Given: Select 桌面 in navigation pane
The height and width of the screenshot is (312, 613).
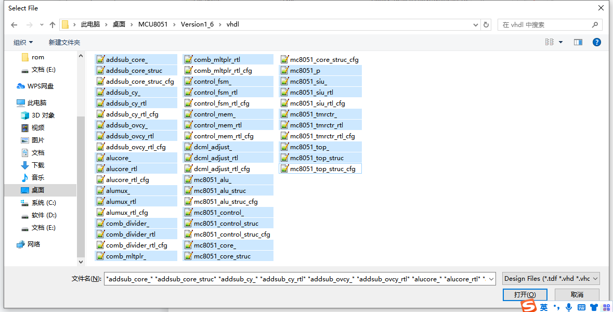Looking at the screenshot, I should pos(37,190).
